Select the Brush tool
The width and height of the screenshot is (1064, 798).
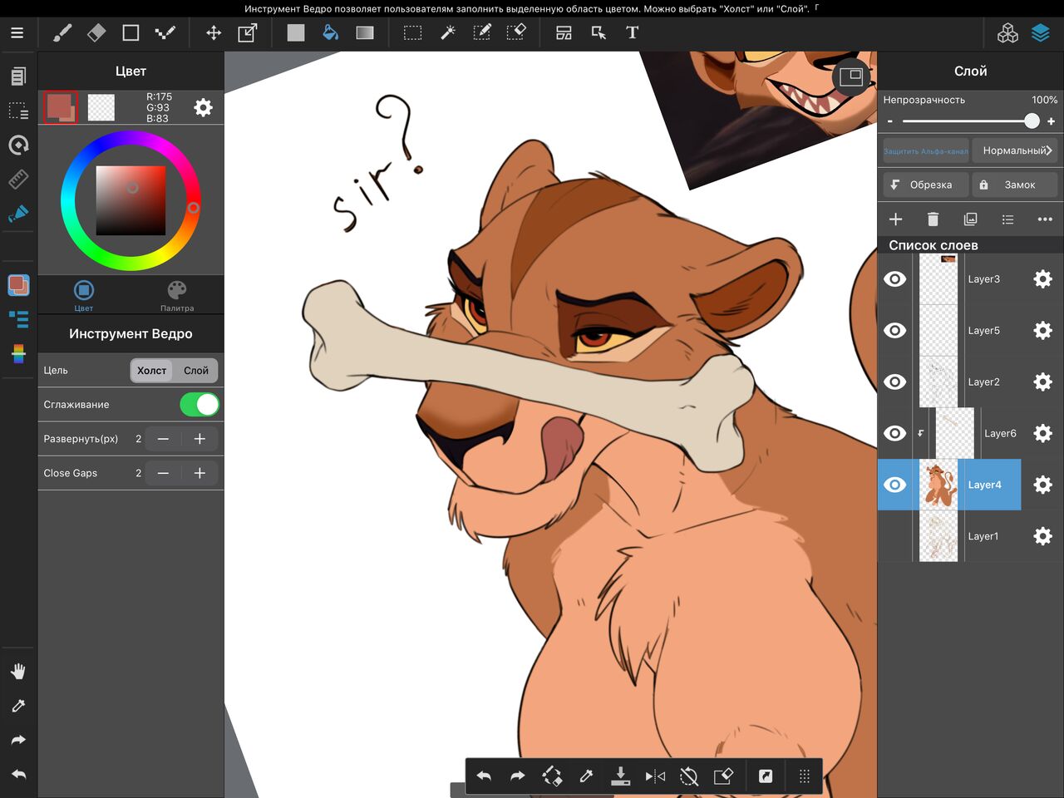(x=62, y=32)
